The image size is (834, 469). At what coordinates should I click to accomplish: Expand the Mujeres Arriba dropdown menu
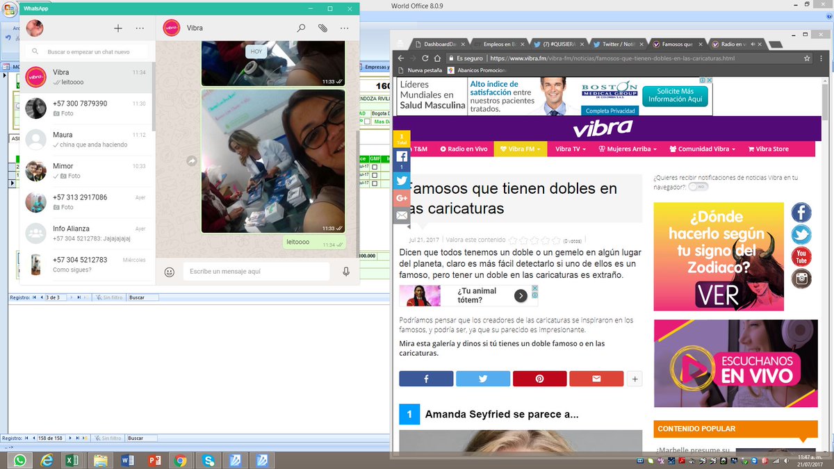(x=628, y=149)
